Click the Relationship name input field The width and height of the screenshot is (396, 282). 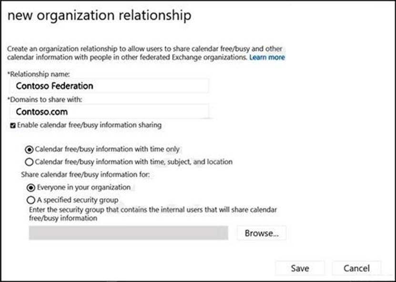(x=109, y=86)
